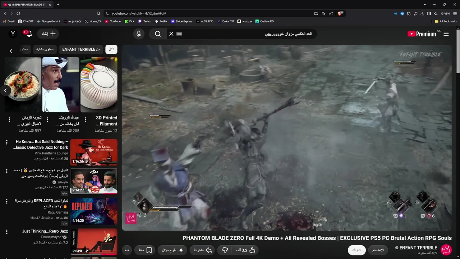Select the من ENFANT TERRIBLE chip
This screenshot has width=460, height=259.
click(x=81, y=49)
